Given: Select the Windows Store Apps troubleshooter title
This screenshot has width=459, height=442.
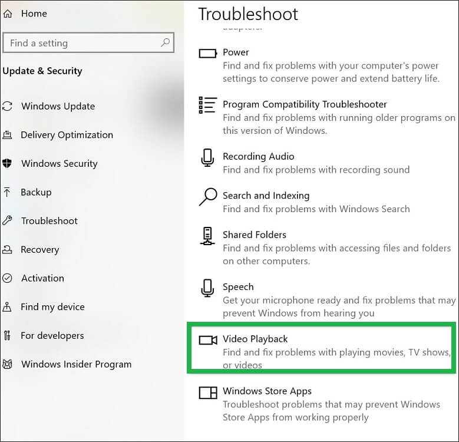Looking at the screenshot, I should pyautogui.click(x=267, y=391).
